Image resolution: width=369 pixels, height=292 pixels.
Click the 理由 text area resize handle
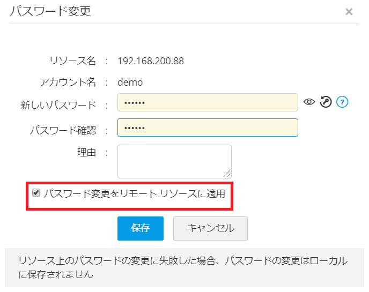tap(227, 174)
